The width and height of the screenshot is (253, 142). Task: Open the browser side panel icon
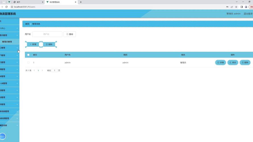(242, 7)
